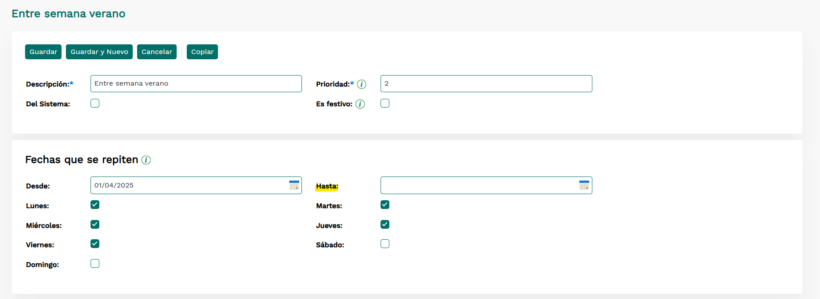Click the Es festivo info icon
The width and height of the screenshot is (820, 299).
pyautogui.click(x=360, y=104)
